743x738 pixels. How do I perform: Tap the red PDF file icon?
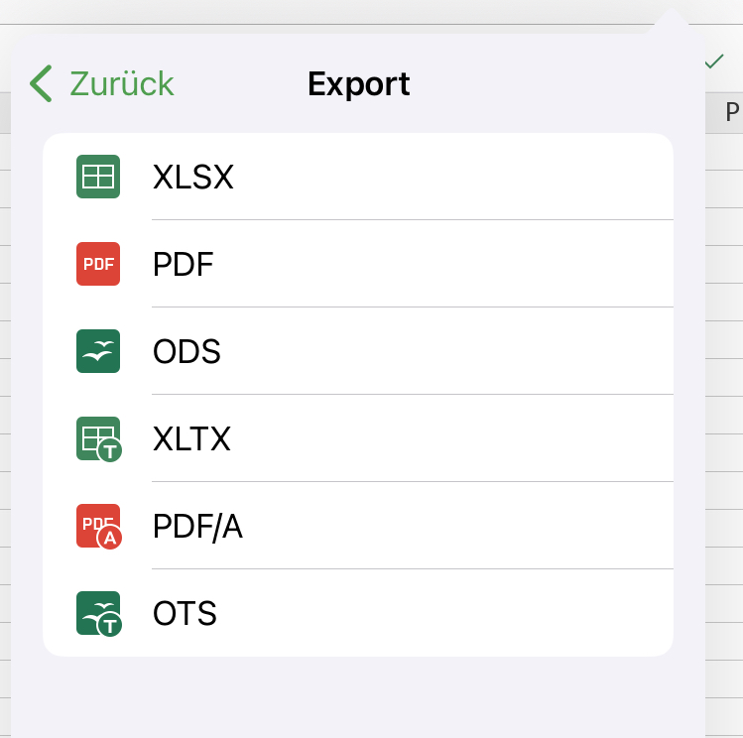98,264
